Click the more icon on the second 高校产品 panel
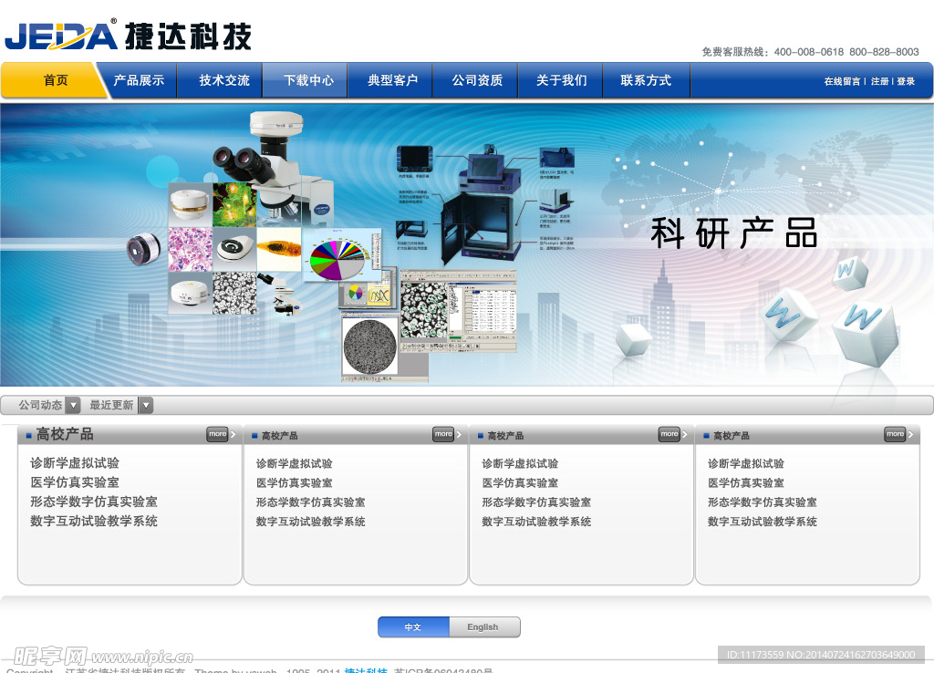 444,434
